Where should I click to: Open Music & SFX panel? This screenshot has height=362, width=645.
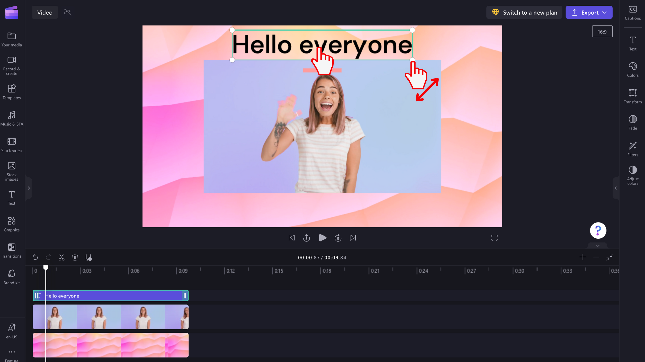11,118
